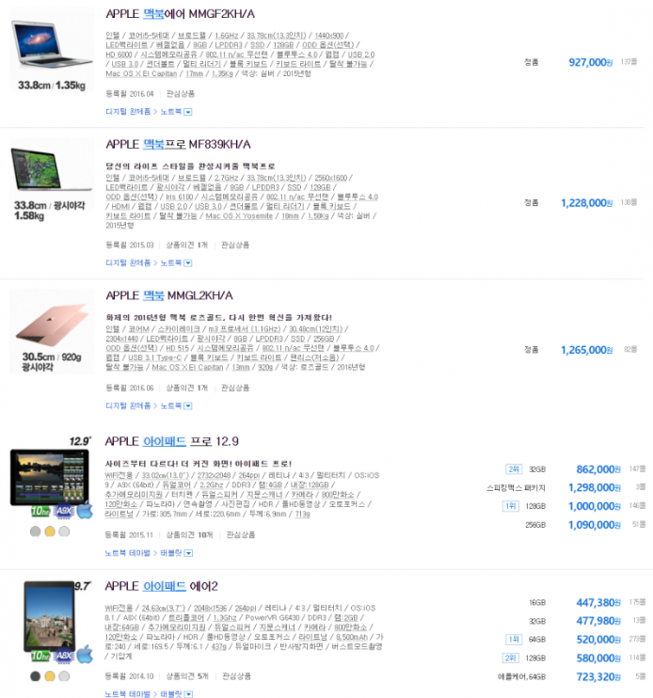Click the Apple logo badge on iPad Air 2 image
The width and height of the screenshot is (653, 698).
[85, 655]
